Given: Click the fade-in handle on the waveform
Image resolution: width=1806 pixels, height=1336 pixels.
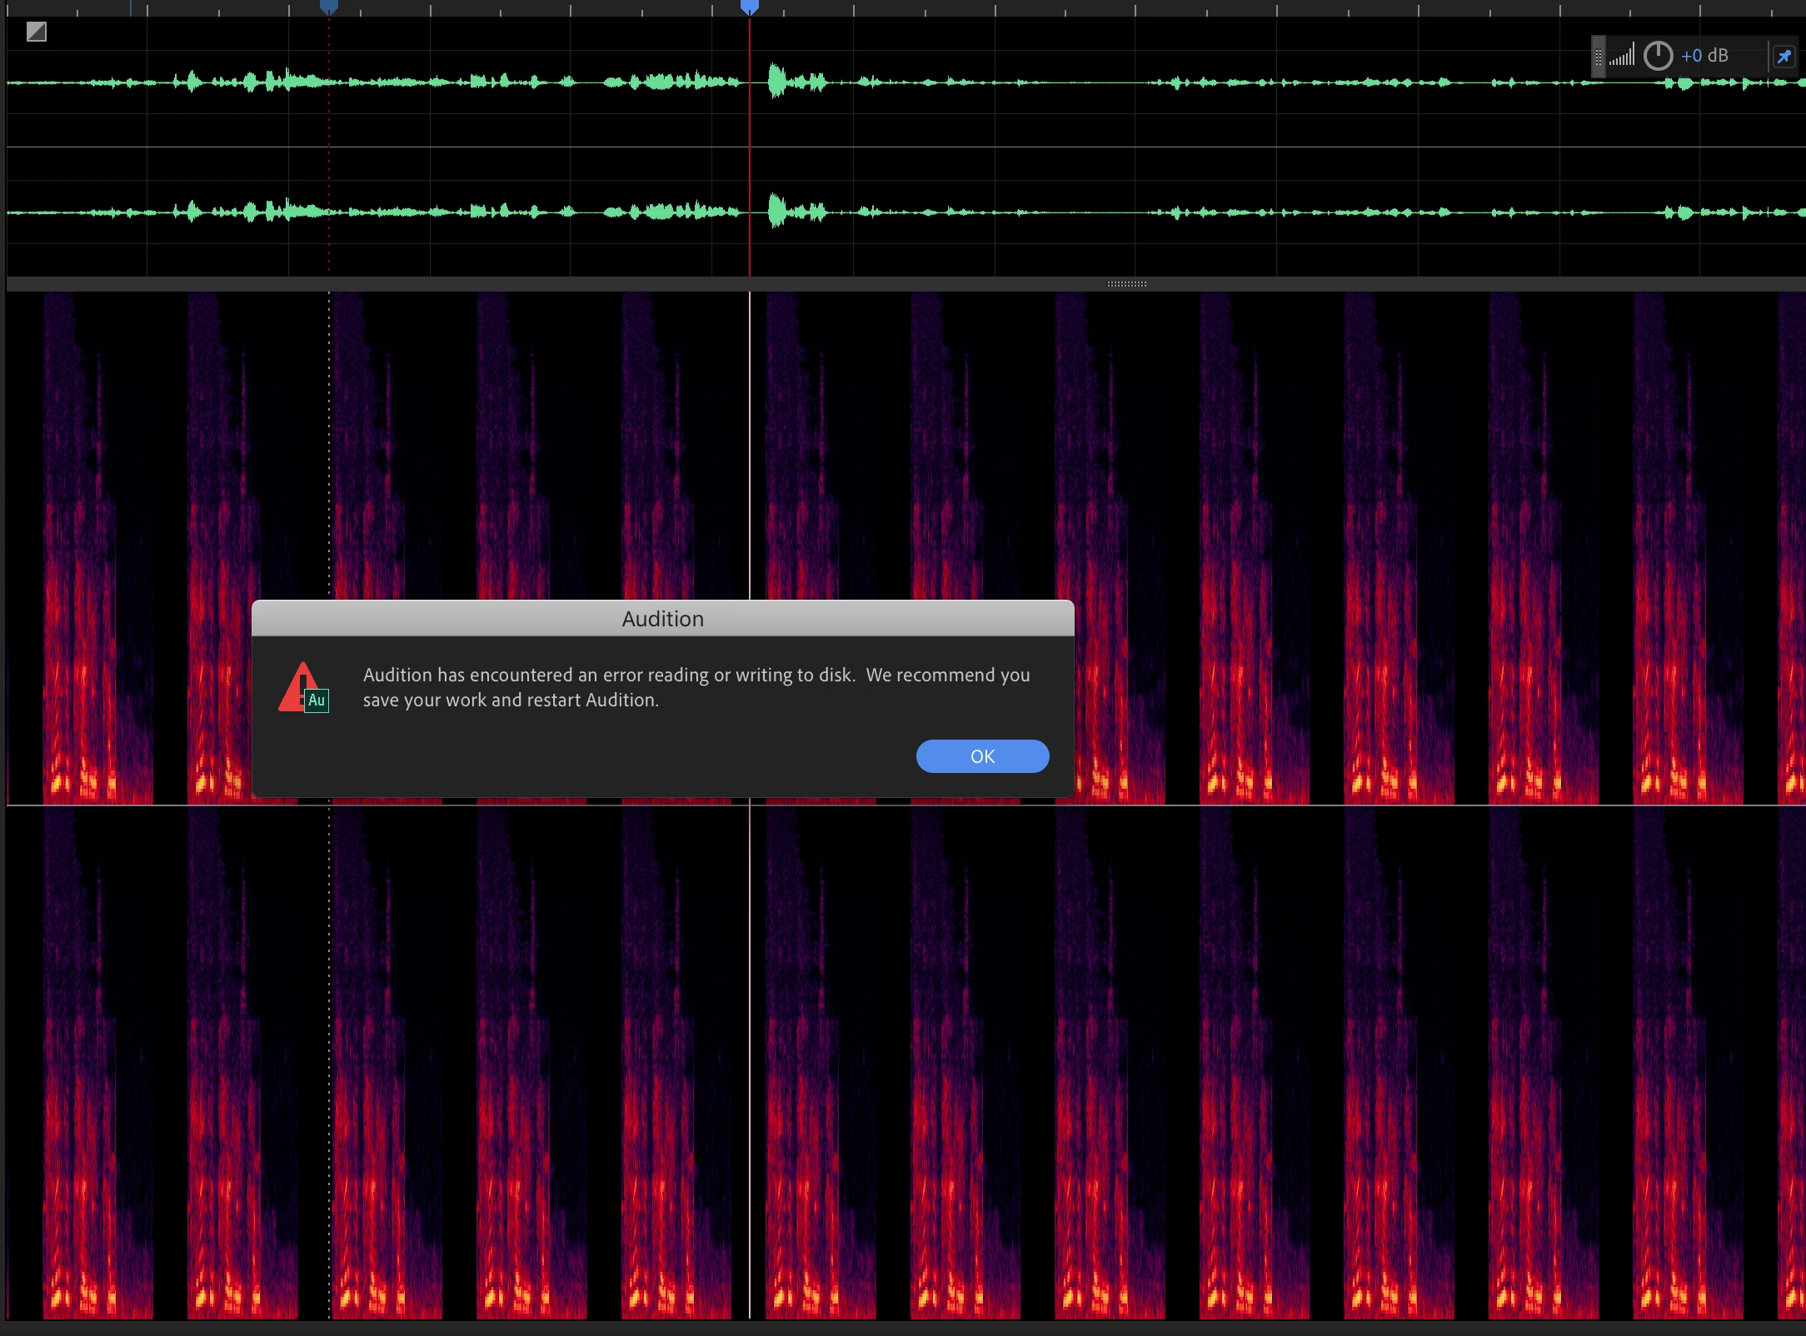Looking at the screenshot, I should 36,32.
